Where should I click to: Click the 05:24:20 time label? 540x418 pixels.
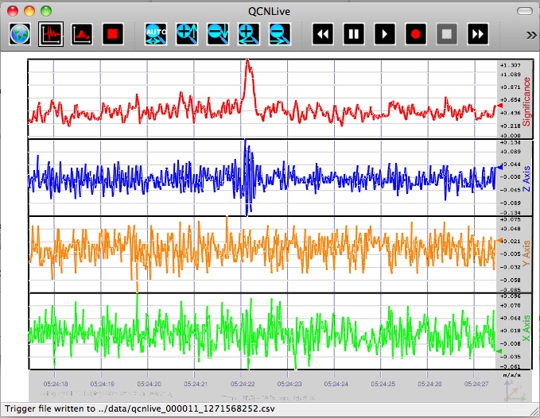[150, 384]
